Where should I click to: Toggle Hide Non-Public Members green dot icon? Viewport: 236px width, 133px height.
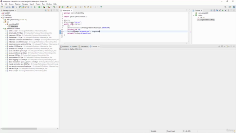(223, 10)
